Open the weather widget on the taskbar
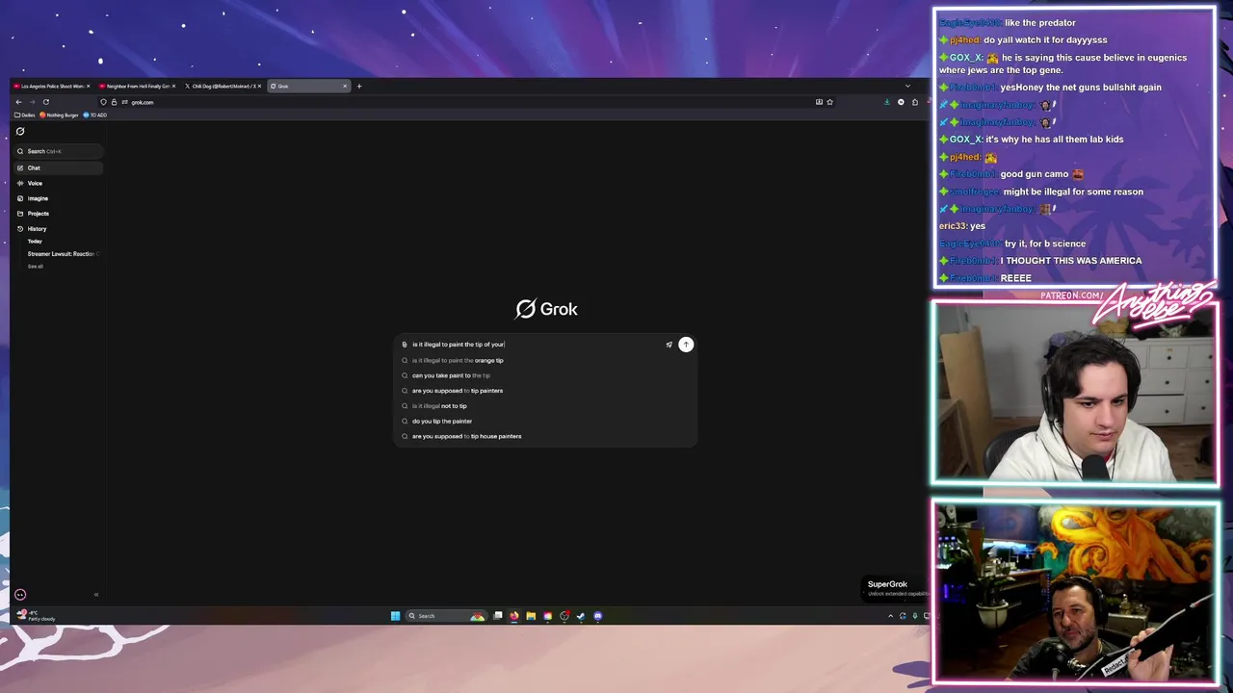 tap(37, 616)
